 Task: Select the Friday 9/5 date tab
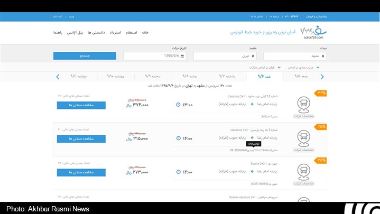coord(301,76)
